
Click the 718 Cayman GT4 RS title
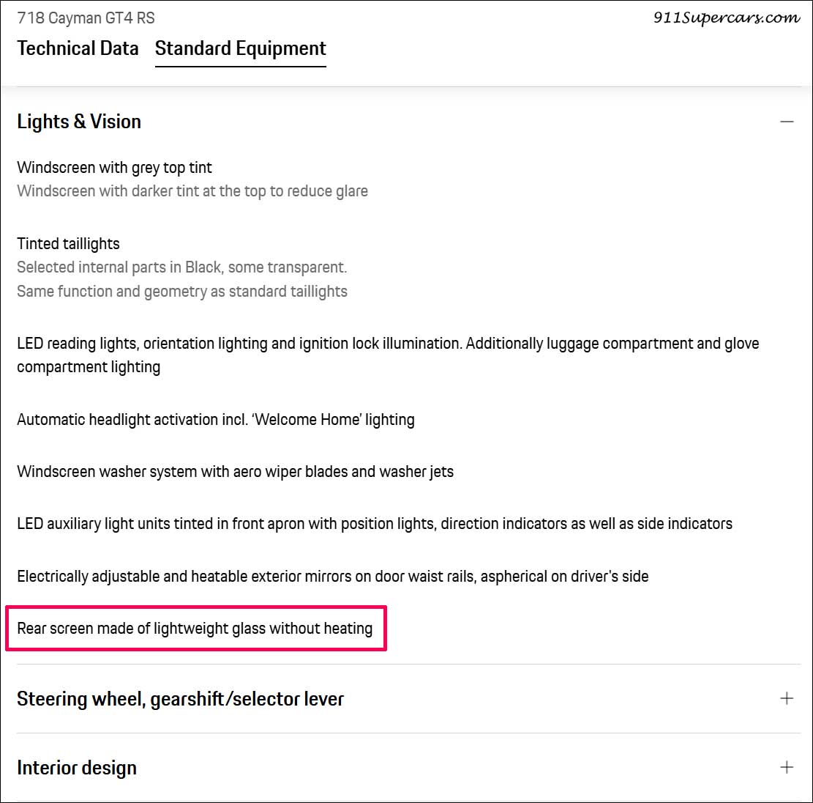(86, 18)
